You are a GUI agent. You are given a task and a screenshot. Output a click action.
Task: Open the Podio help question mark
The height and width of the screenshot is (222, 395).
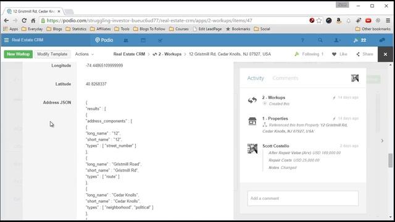pos(302,40)
